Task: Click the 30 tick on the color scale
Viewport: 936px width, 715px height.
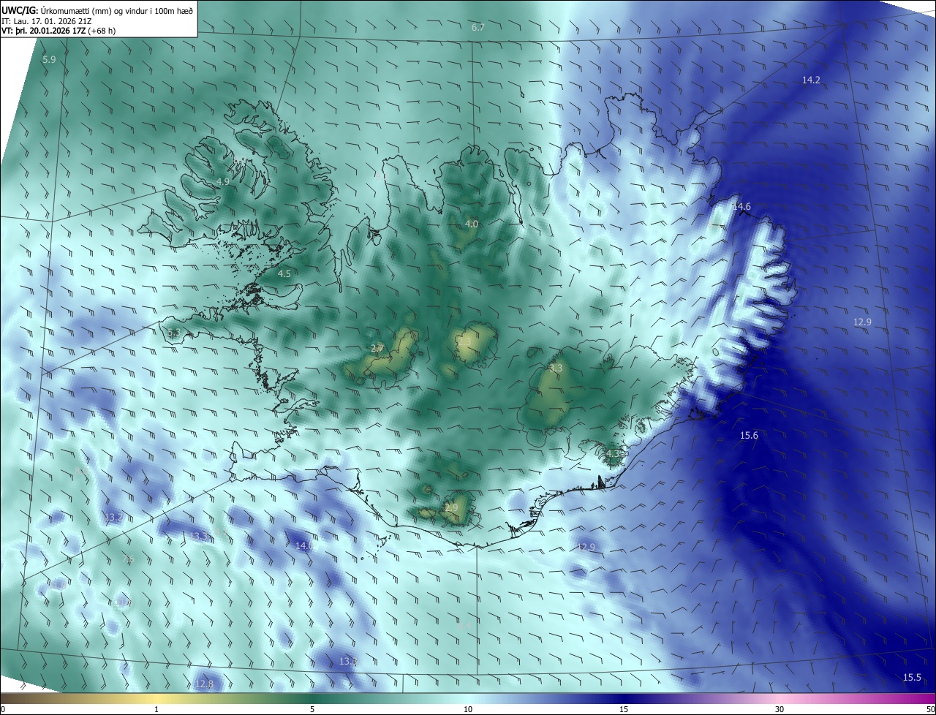Action: tap(780, 710)
